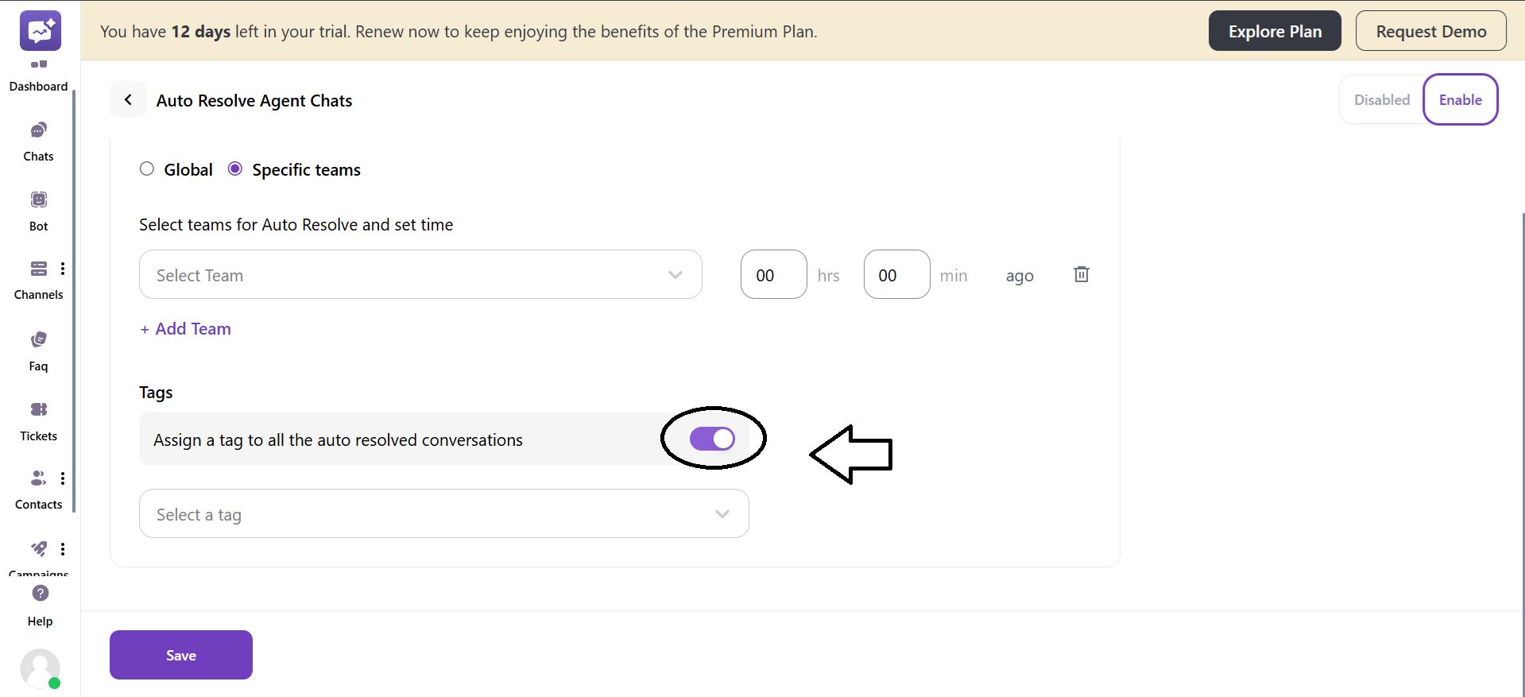Delete the team row with trash icon
The image size is (1525, 697).
click(1082, 274)
